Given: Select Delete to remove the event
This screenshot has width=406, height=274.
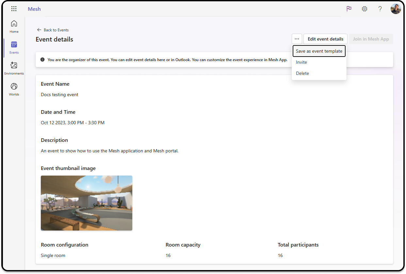Looking at the screenshot, I should pos(302,73).
